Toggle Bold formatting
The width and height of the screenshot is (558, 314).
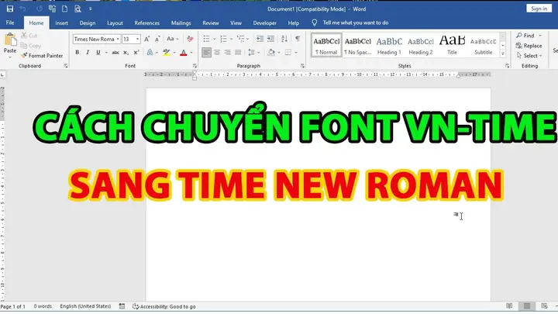(77, 53)
